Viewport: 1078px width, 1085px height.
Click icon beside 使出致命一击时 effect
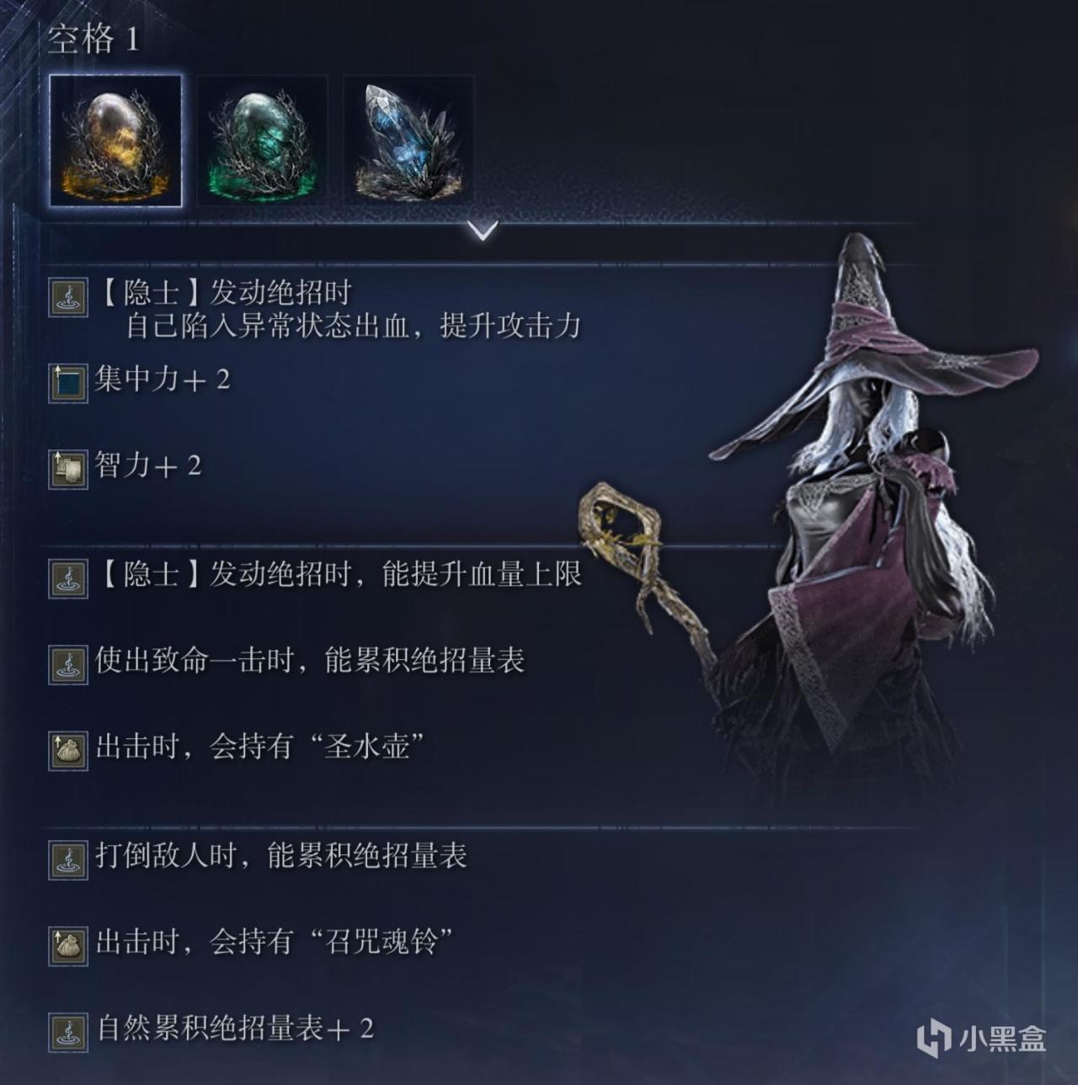68,664
